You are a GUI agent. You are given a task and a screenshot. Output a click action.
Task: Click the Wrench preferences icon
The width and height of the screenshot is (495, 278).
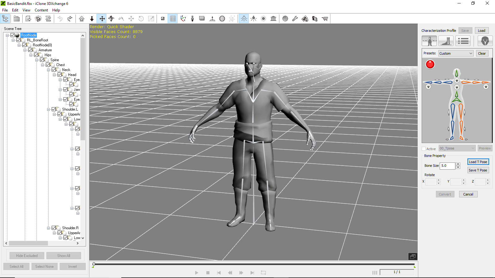tap(295, 19)
